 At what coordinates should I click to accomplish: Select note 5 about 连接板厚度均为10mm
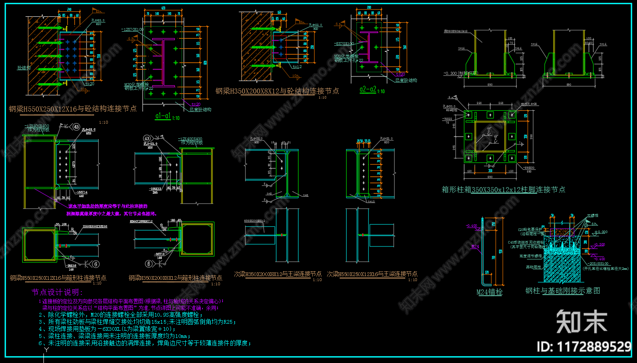tap(115, 336)
